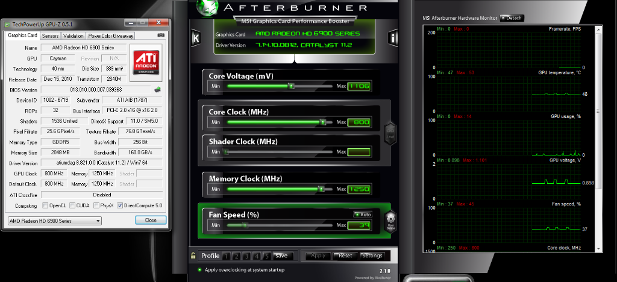This screenshot has width=617, height=282.
Task: Detach the hardware monitor window
Action: pos(511,18)
